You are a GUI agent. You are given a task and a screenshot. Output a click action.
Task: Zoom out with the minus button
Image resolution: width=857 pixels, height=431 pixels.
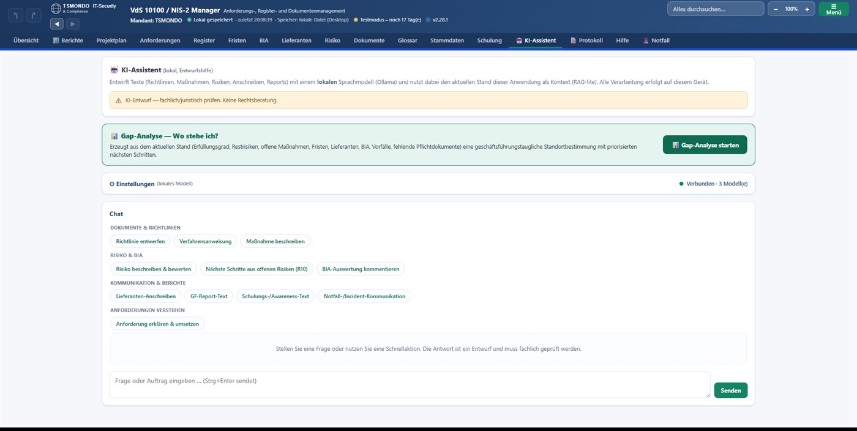tap(776, 9)
